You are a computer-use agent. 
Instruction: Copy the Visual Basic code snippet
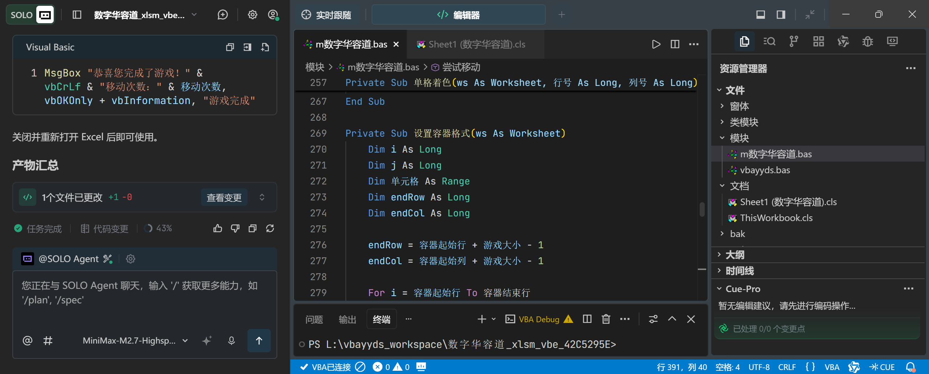(x=230, y=47)
